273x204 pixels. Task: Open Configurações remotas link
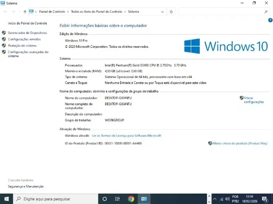coord(24,39)
